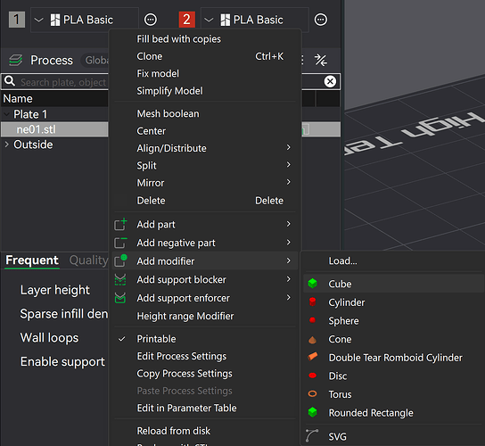Click the Process layers icon
The image size is (485, 446).
[15, 60]
